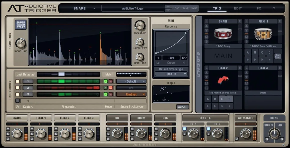Click the trigger icon in Flexi 2 slot
The width and height of the screenshot is (290, 148).
pyautogui.click(x=223, y=80)
